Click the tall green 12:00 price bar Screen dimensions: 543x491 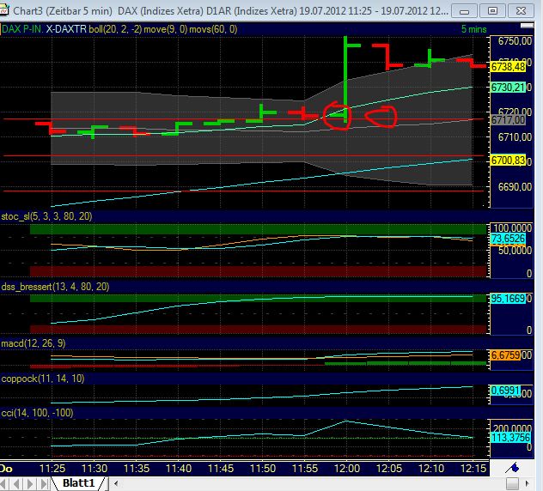(x=345, y=80)
